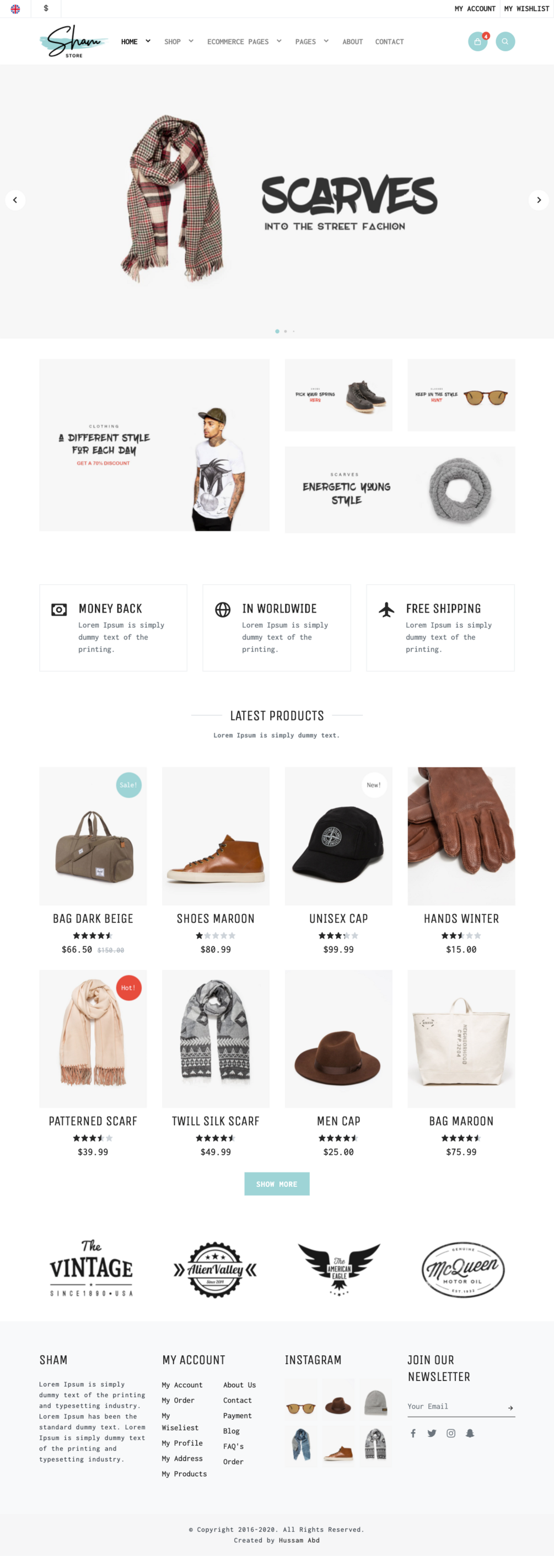Open the Facebook social icon in footer

coord(413,1434)
